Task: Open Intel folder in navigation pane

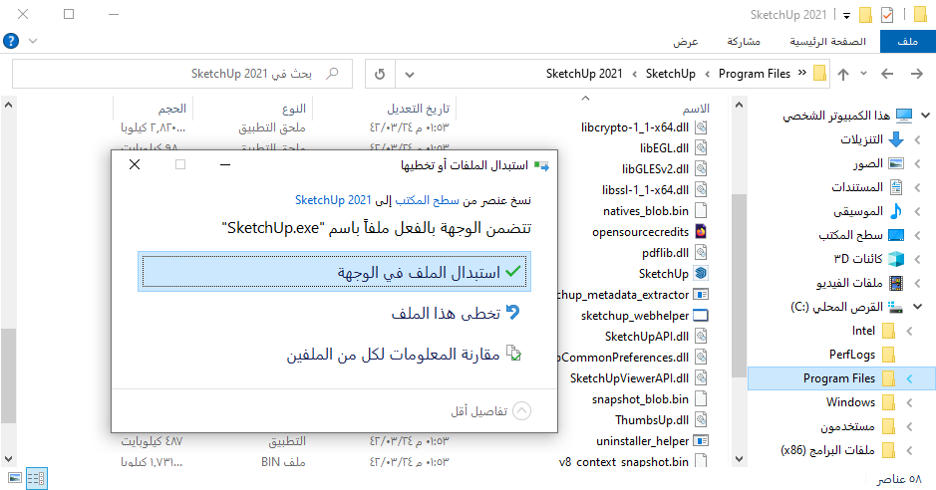Action: pyautogui.click(x=873, y=331)
